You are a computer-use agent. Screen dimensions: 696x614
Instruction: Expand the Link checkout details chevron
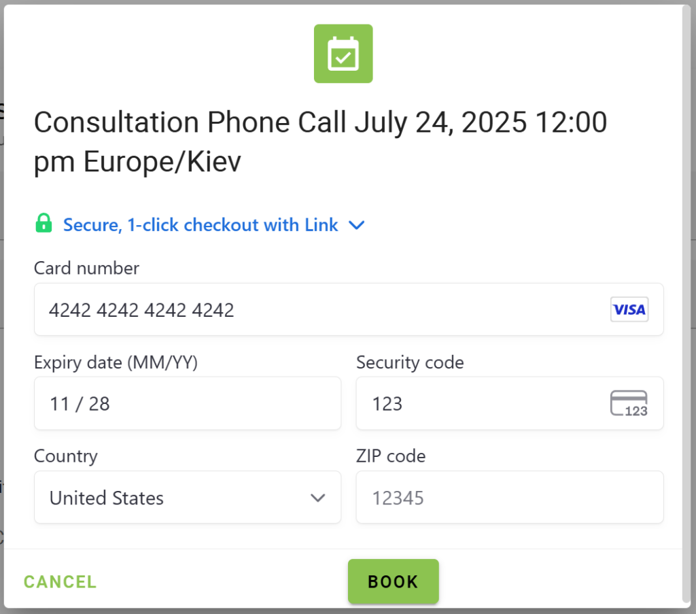click(357, 225)
